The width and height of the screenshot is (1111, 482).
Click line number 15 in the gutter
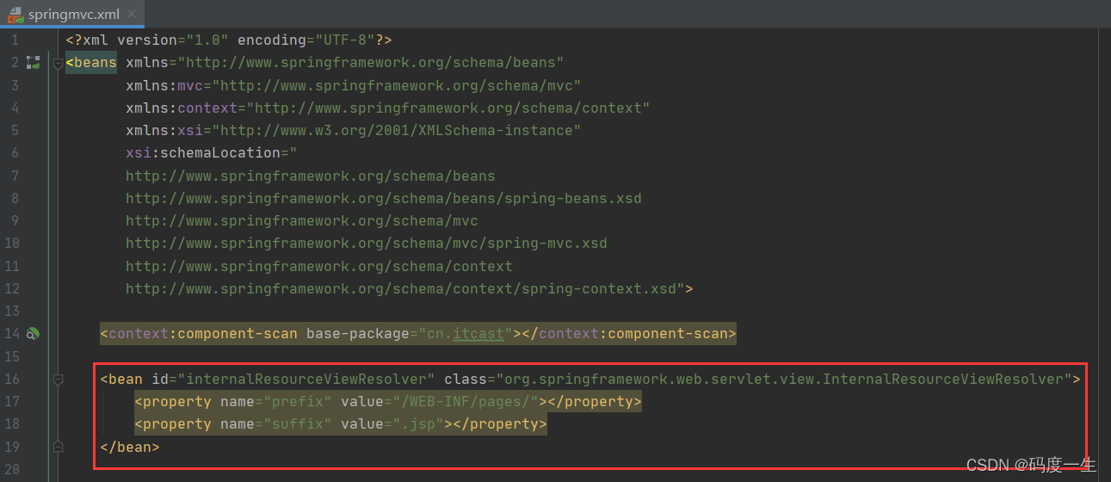point(11,356)
